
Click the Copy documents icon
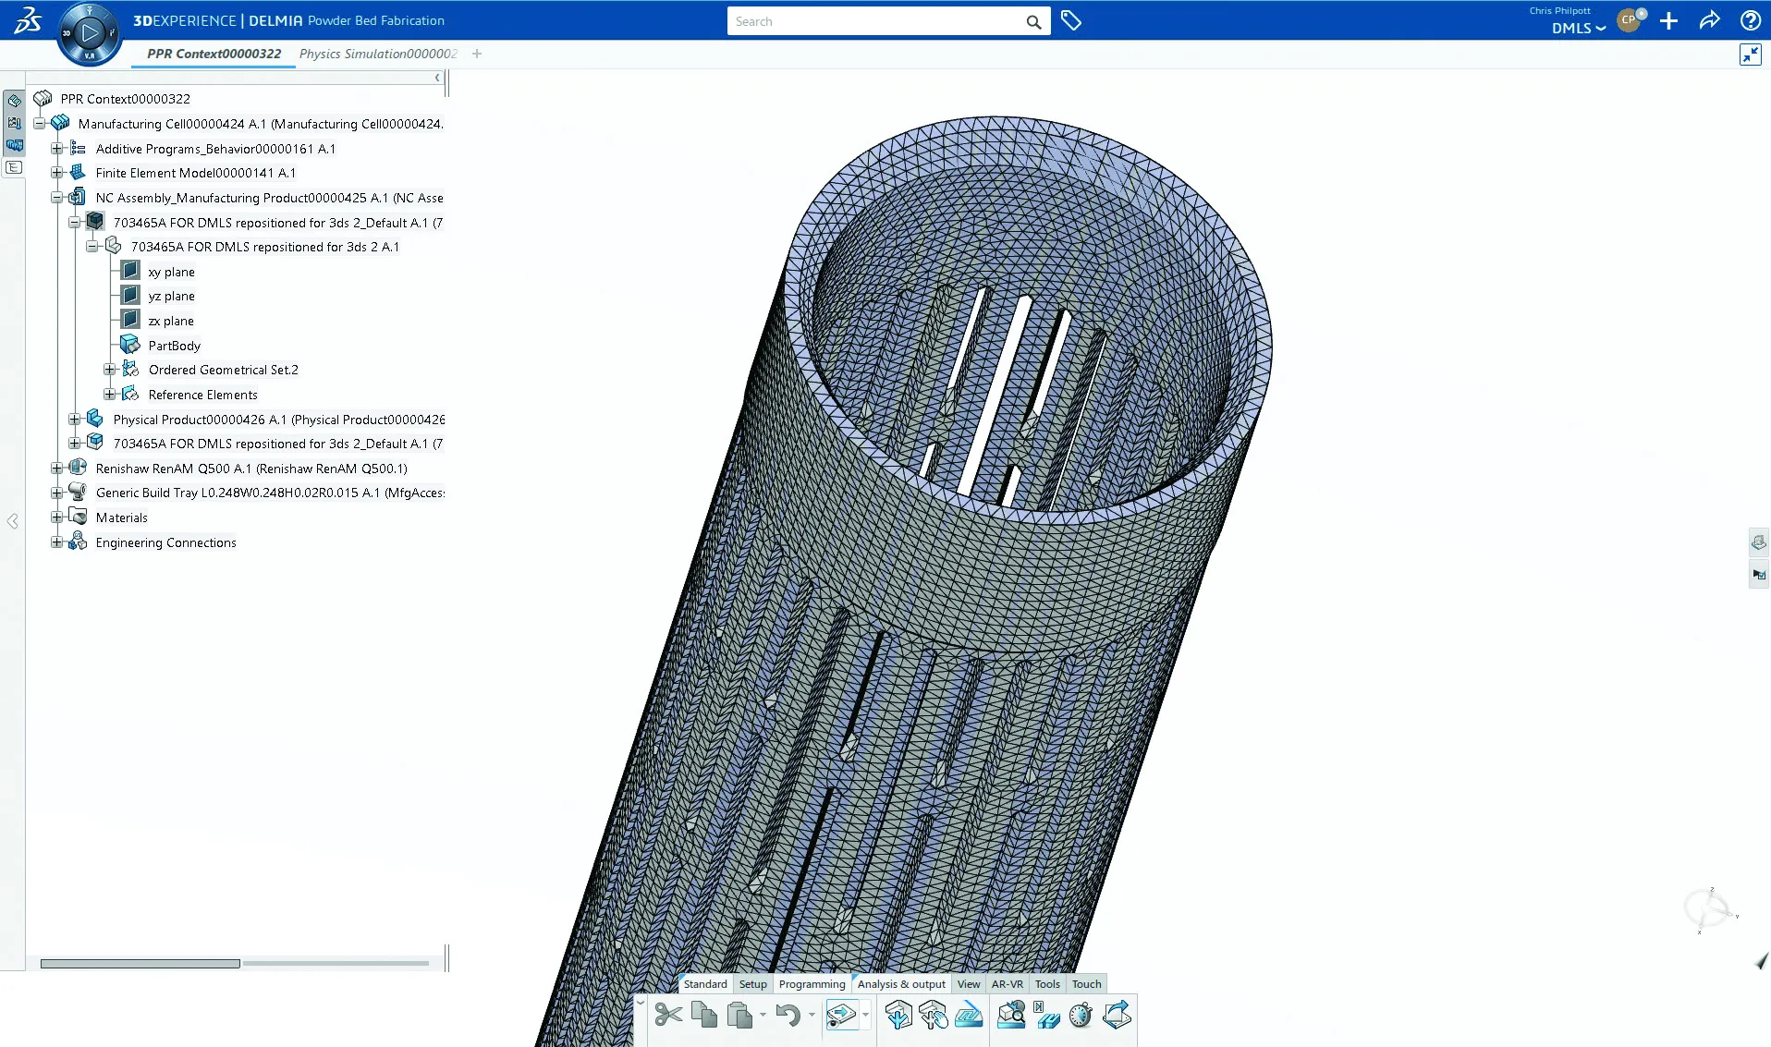704,1016
